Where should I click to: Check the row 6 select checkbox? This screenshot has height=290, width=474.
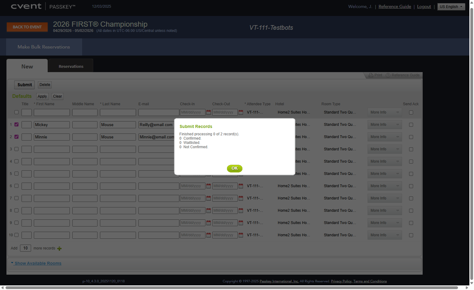pyautogui.click(x=17, y=186)
